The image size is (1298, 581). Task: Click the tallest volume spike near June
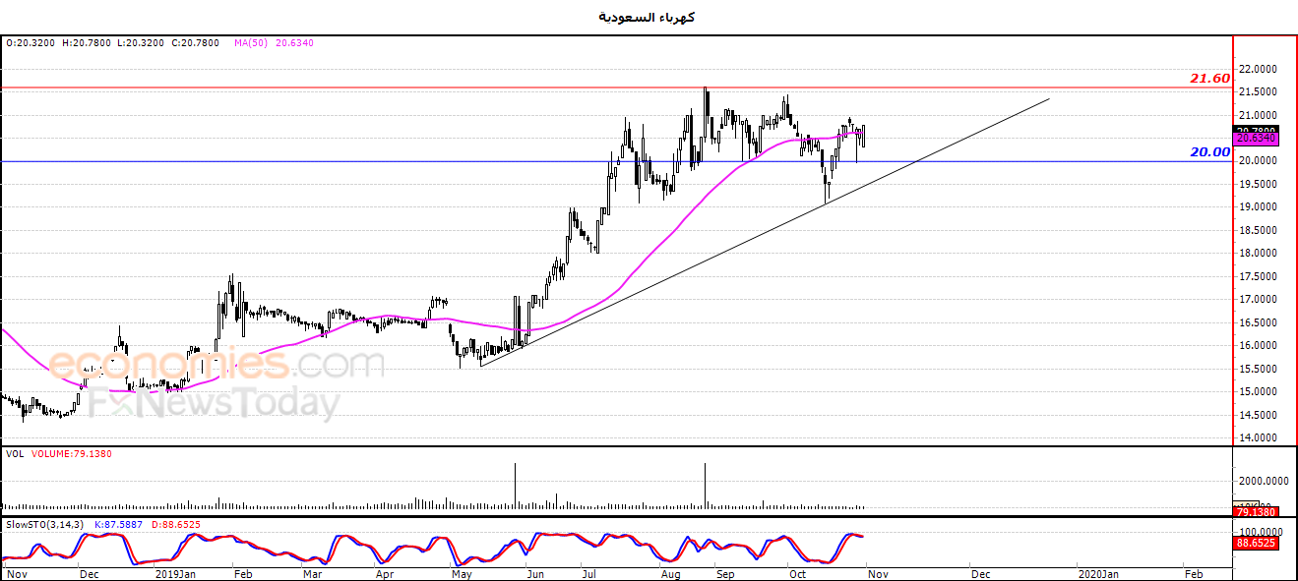coord(515,486)
